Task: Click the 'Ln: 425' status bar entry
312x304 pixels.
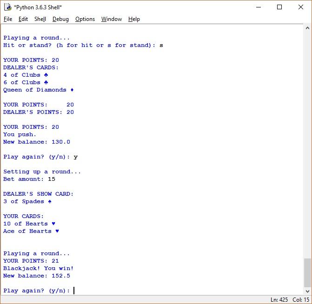Action: click(x=279, y=300)
